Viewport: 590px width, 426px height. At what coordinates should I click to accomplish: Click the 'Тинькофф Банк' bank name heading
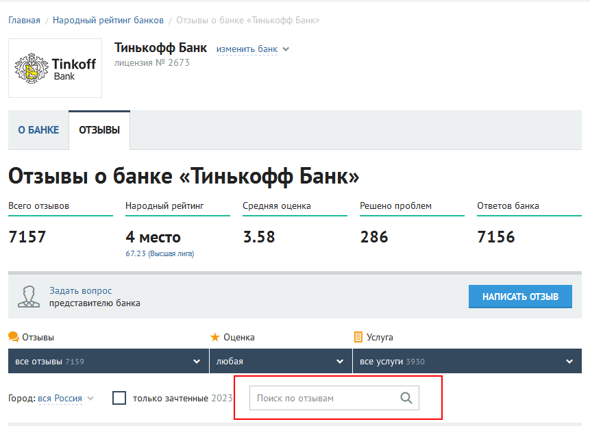click(160, 48)
